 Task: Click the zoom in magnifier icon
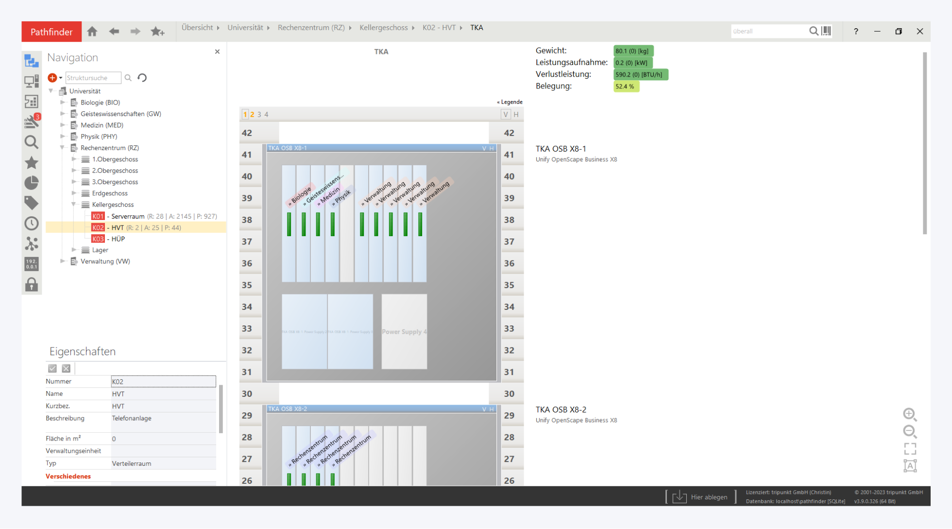[910, 414]
